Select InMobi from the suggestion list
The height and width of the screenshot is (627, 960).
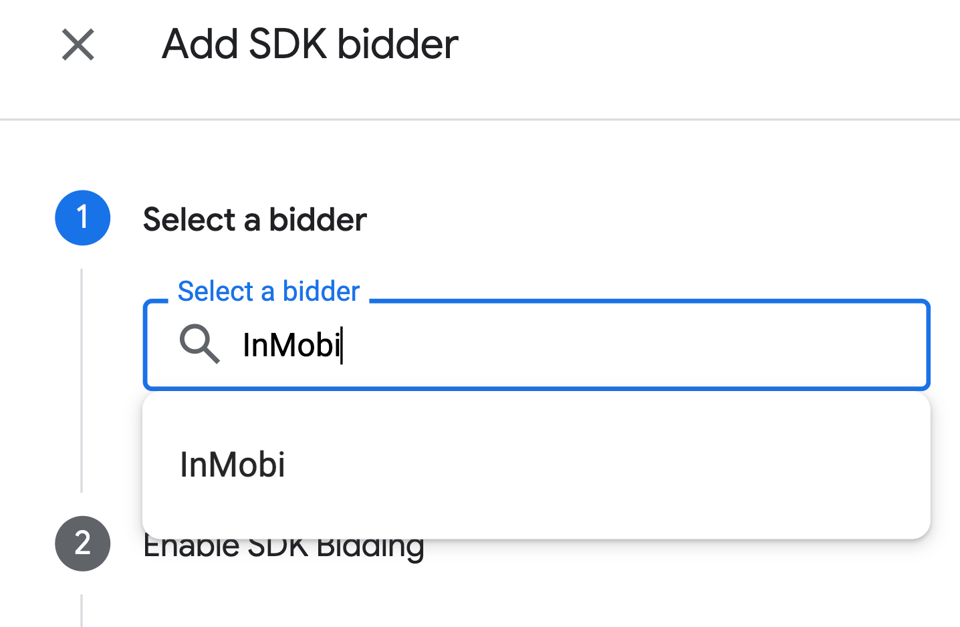coord(233,465)
